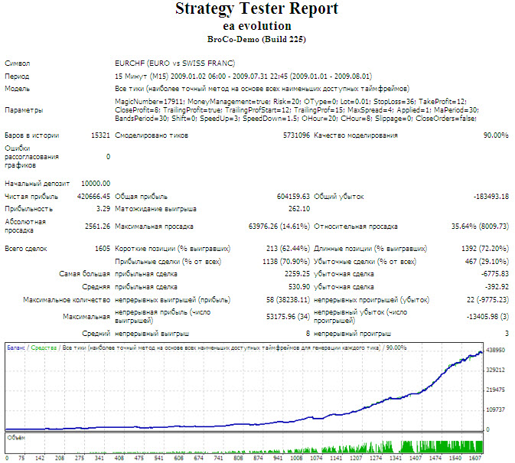515x463 pixels.
Task: Click the total trades value '1605'
Action: [103, 249]
